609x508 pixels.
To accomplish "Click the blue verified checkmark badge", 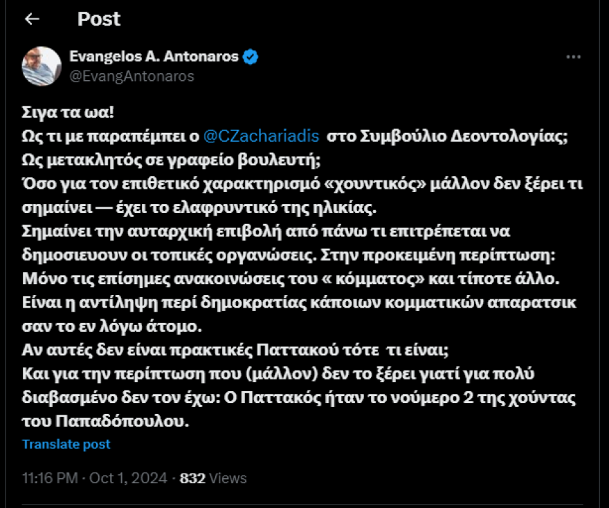I will [x=251, y=57].
